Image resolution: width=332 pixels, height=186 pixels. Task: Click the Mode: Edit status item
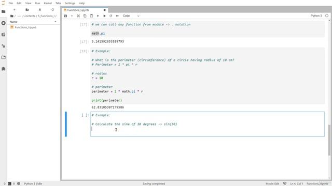[x=272, y=184]
